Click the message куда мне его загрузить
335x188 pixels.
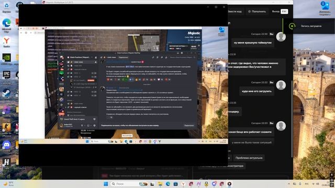tap(256, 91)
